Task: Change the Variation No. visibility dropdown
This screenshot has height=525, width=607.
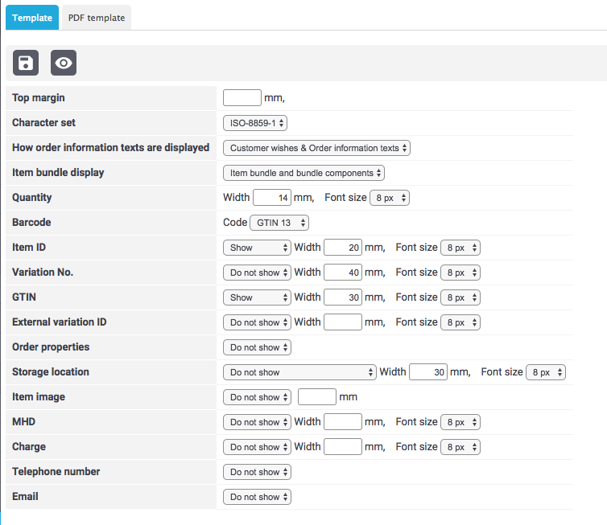Action: [257, 273]
